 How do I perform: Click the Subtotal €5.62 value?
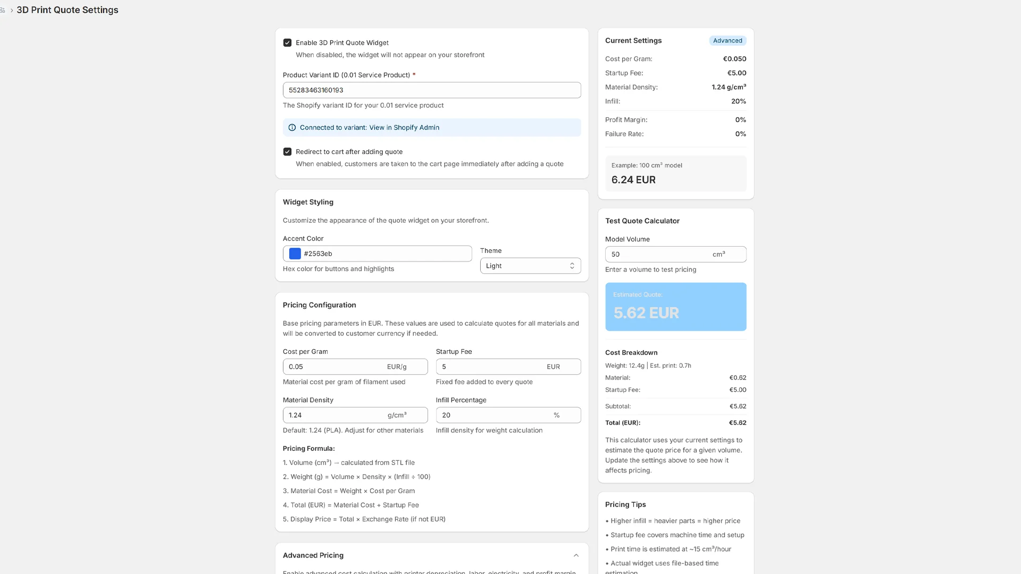(x=738, y=407)
